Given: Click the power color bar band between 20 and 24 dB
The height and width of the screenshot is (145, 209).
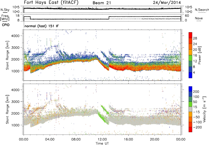Looking at the screenshot, I should 190,47.
